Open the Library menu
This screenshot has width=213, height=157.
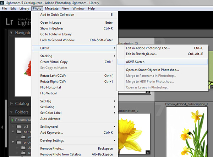click(24, 8)
